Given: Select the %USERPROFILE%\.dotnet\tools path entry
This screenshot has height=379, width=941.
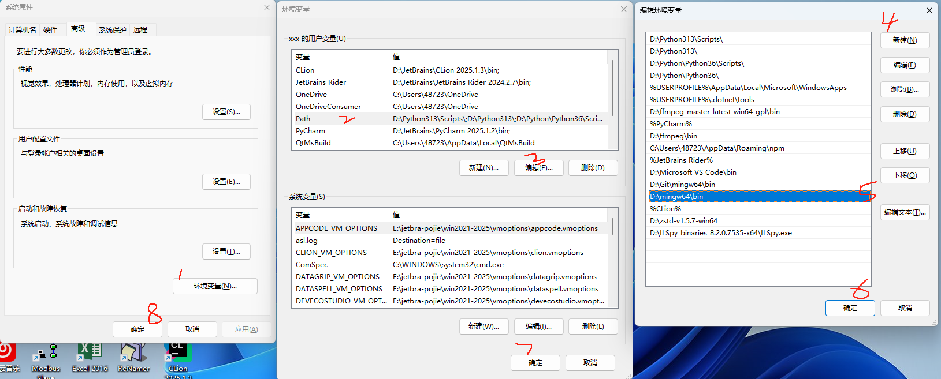Looking at the screenshot, I should (x=758, y=100).
